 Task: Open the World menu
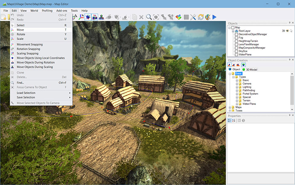(x=34, y=11)
